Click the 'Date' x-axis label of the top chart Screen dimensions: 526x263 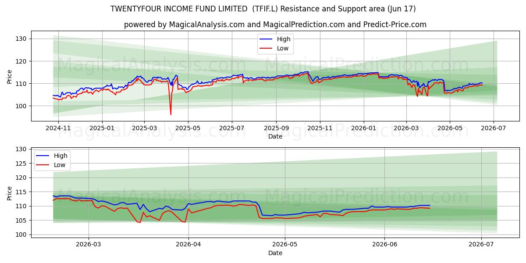(275, 137)
